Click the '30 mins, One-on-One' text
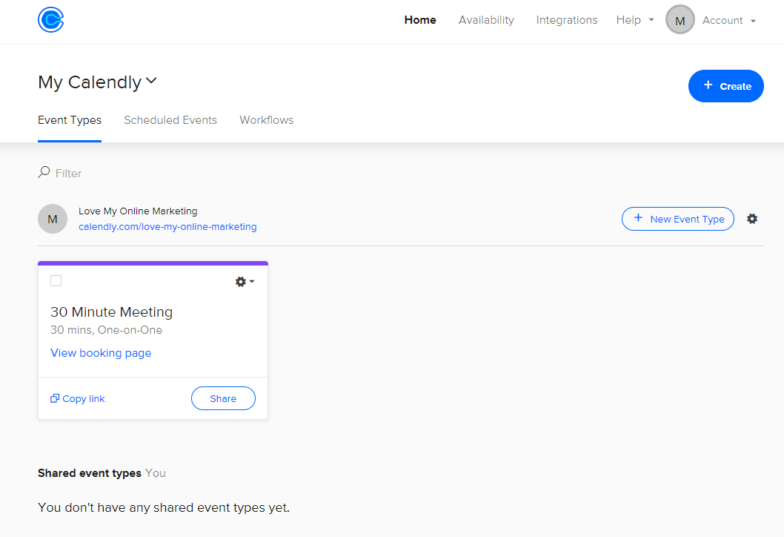This screenshot has height=537, width=784. pyautogui.click(x=106, y=330)
